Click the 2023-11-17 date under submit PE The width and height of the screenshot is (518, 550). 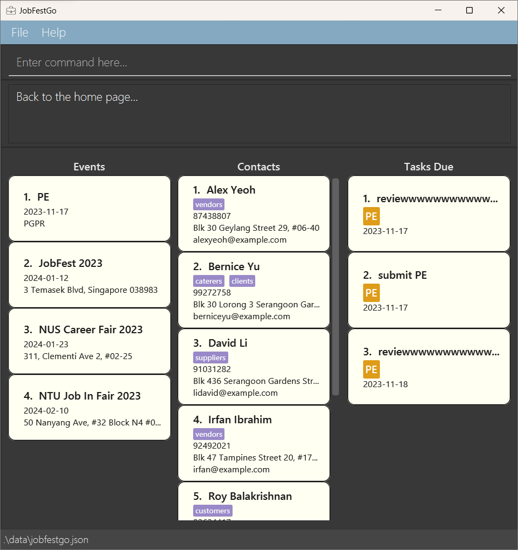coord(385,307)
